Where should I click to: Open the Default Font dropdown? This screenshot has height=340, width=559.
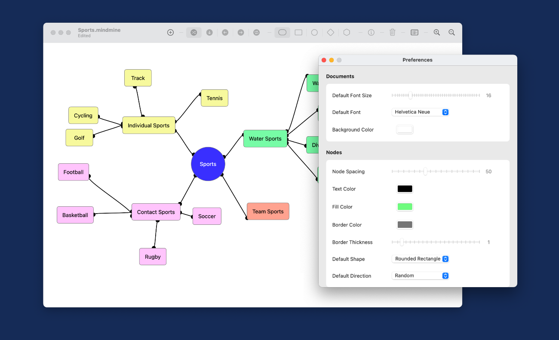pos(420,112)
